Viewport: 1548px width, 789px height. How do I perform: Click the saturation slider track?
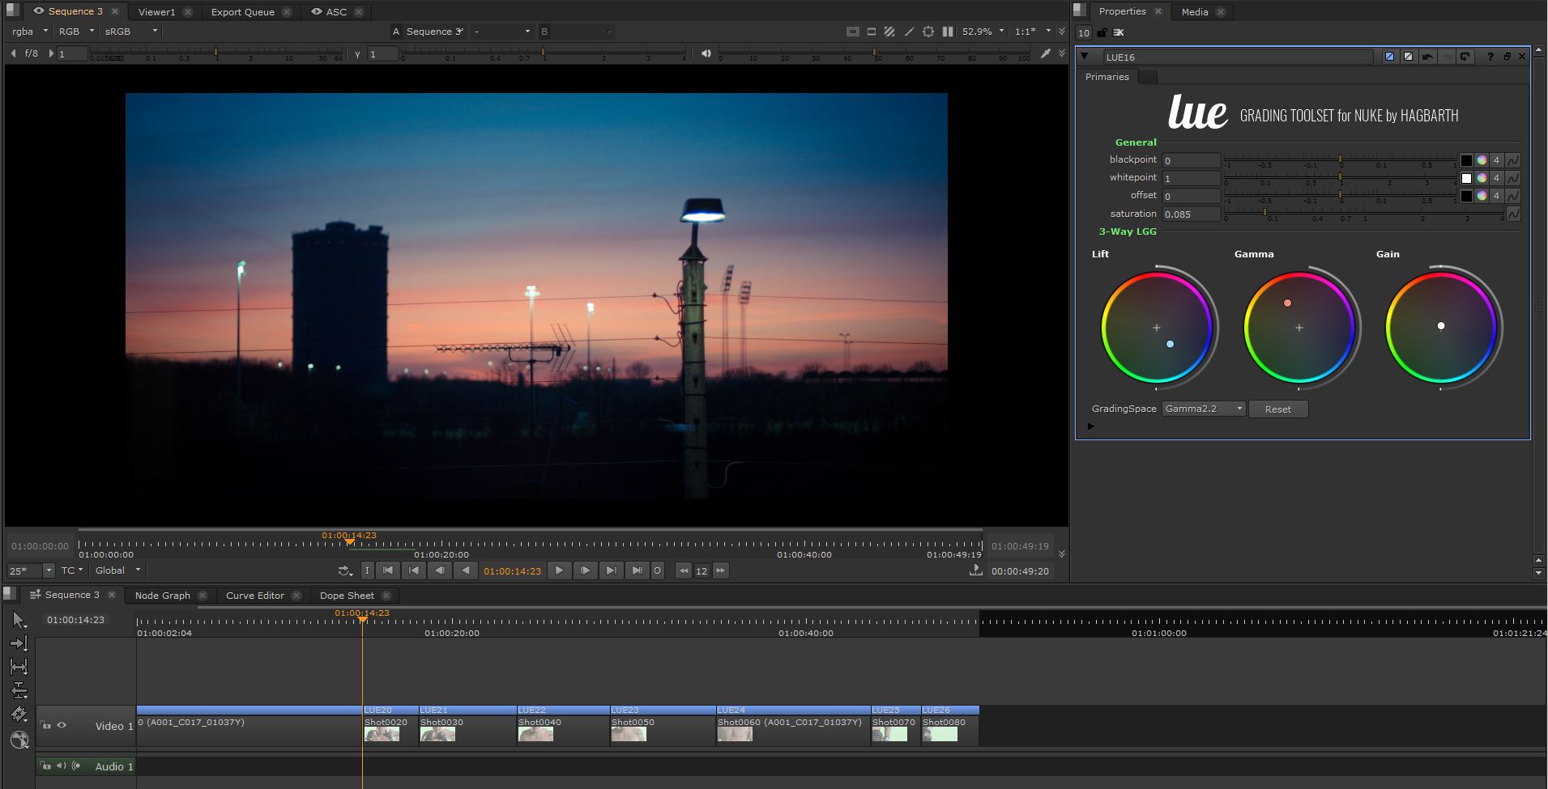pyautogui.click(x=1363, y=214)
